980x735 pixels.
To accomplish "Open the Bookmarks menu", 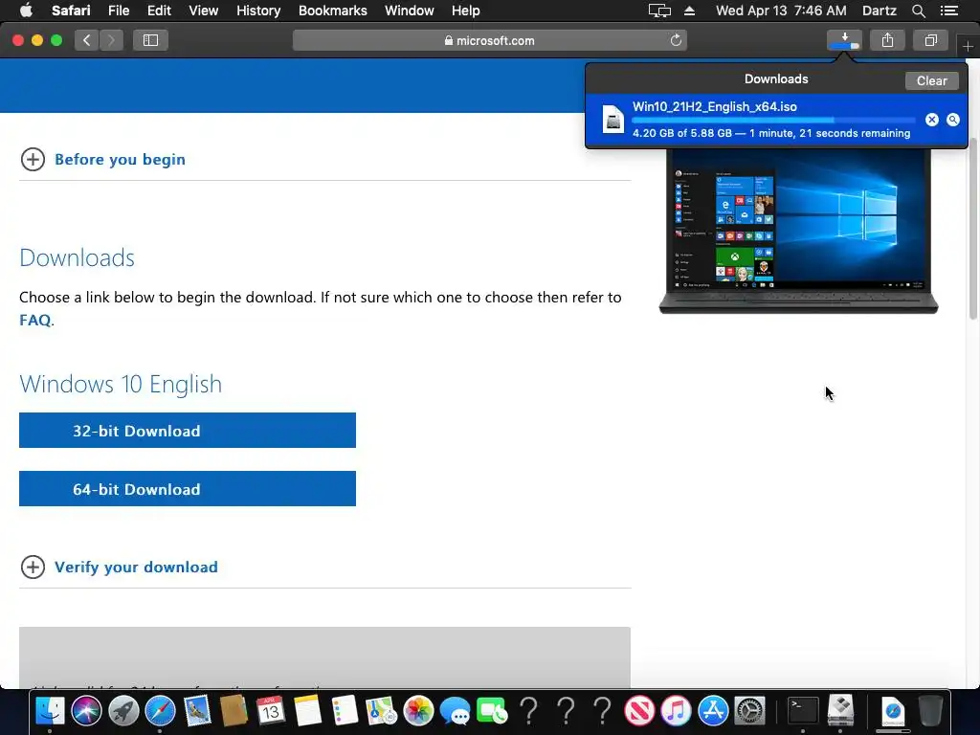I will tap(332, 11).
